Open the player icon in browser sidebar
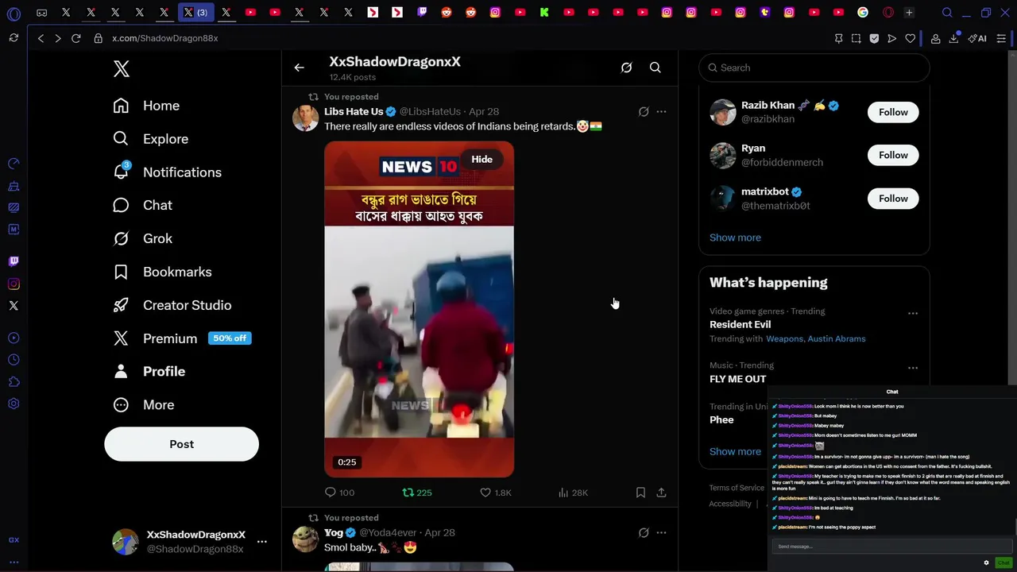Image resolution: width=1017 pixels, height=572 pixels. click(14, 338)
